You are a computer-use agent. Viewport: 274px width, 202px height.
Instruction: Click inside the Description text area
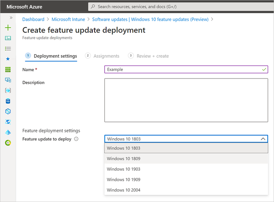pos(186,100)
